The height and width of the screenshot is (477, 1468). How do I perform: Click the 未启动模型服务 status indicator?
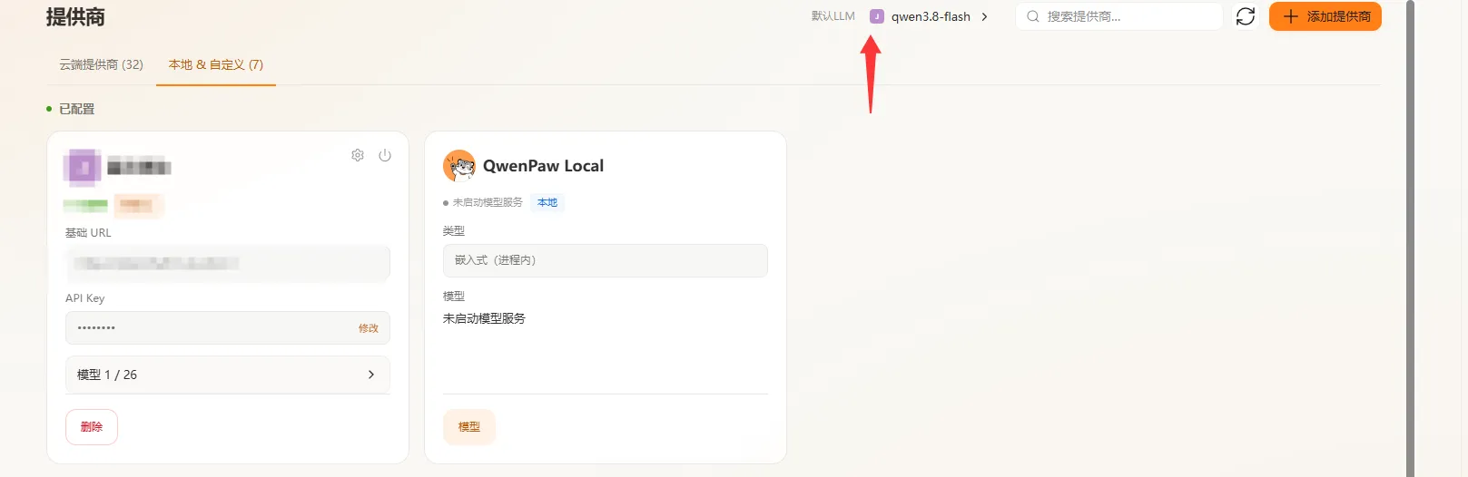(x=483, y=202)
